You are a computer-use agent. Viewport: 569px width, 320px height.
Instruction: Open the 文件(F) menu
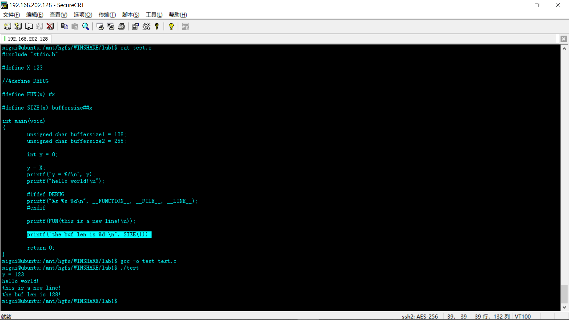(x=11, y=15)
